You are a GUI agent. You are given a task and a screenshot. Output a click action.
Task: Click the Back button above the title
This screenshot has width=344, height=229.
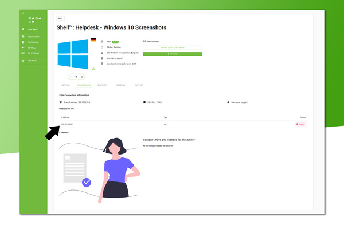[x=61, y=18]
